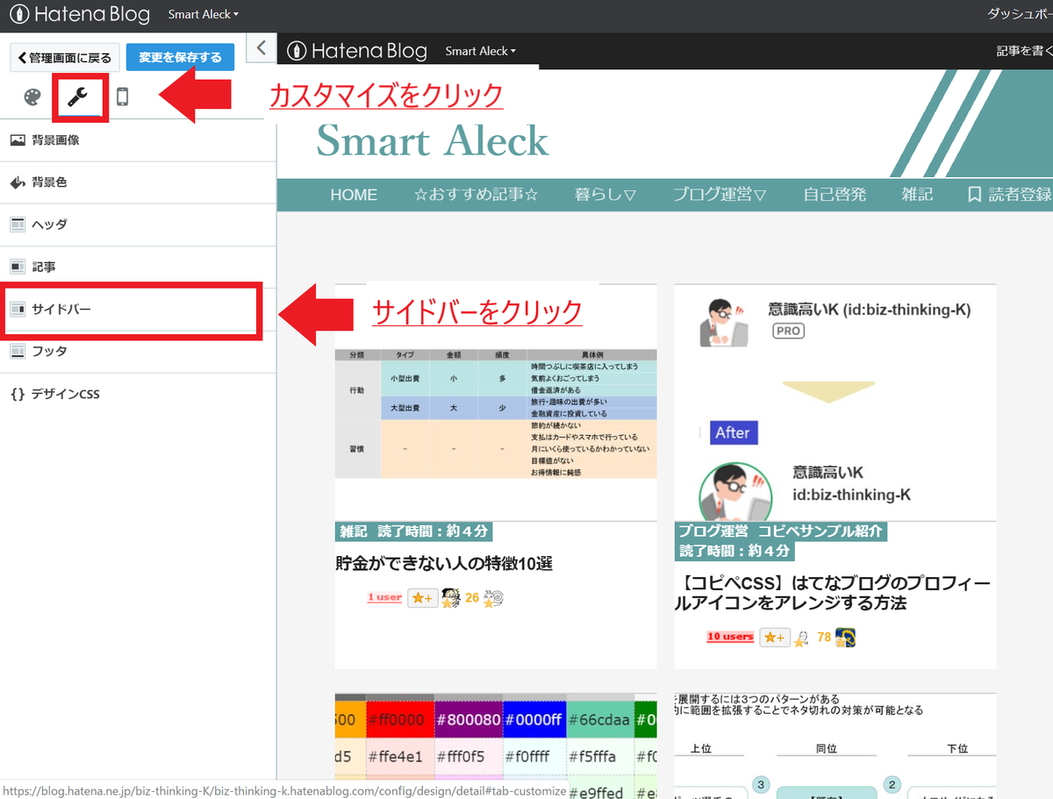Click 記事を書く in preview header
The image size is (1053, 799).
pyautogui.click(x=1024, y=51)
